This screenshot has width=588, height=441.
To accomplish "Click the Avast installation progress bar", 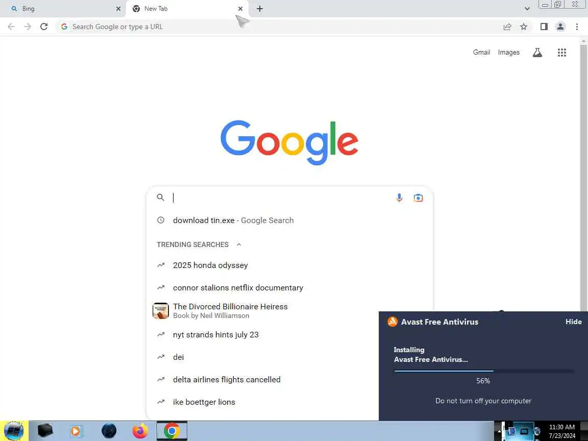I will tap(484, 371).
